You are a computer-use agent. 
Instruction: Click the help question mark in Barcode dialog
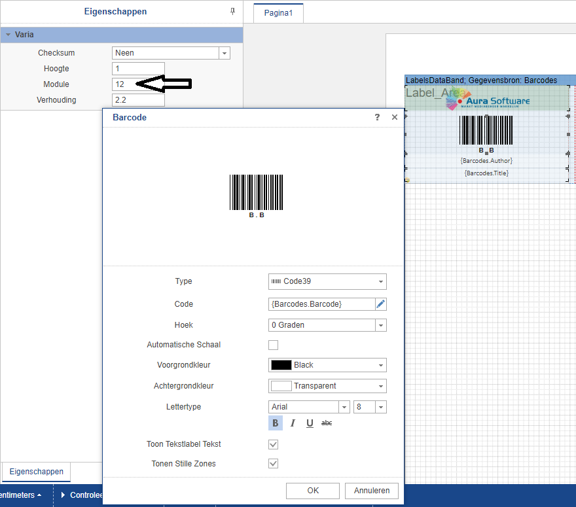coord(377,117)
